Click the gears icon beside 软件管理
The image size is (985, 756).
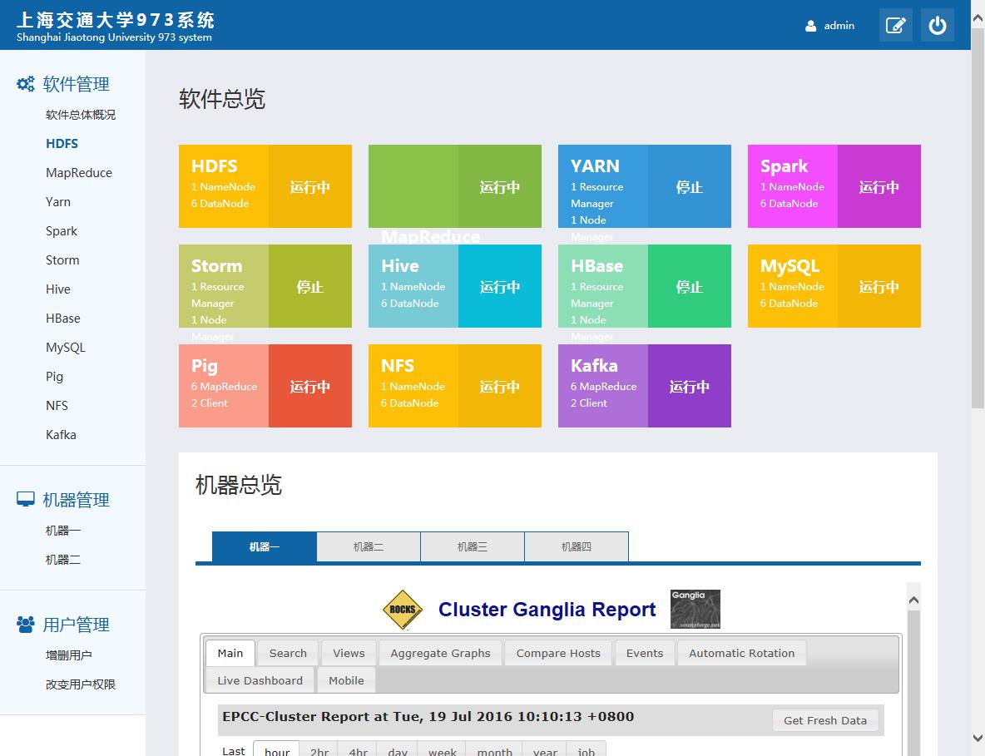(x=26, y=84)
